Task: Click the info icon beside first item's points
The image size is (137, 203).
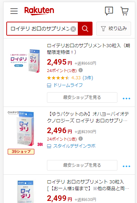Action: (x=81, y=70)
